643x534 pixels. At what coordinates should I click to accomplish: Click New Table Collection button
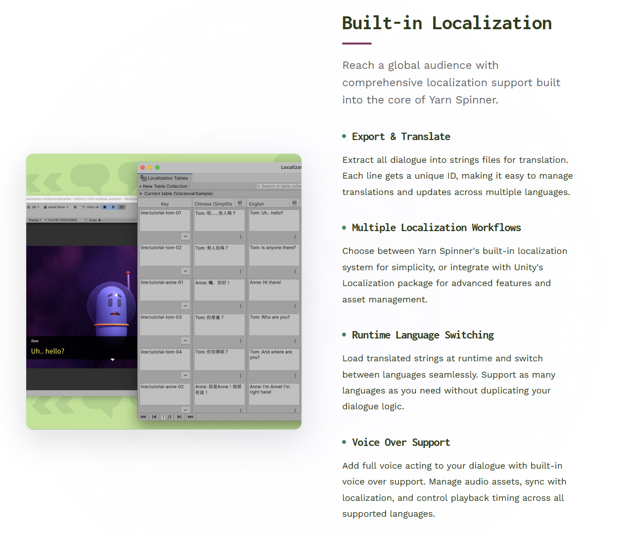[x=163, y=186]
